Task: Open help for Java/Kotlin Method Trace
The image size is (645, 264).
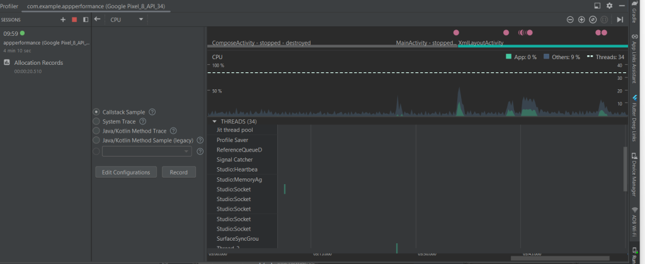Action: (x=173, y=131)
